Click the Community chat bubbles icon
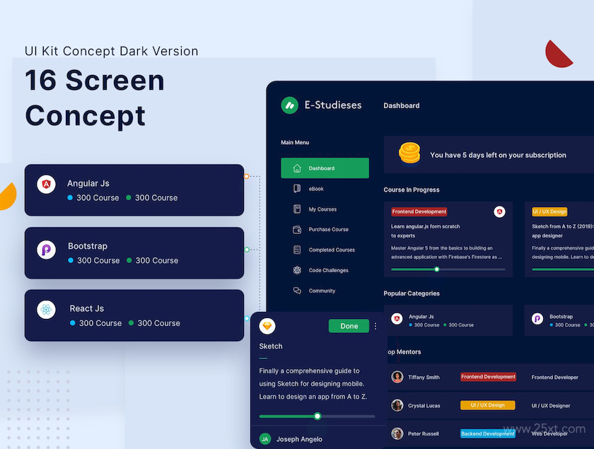Viewport: 594px width, 449px height. (297, 291)
